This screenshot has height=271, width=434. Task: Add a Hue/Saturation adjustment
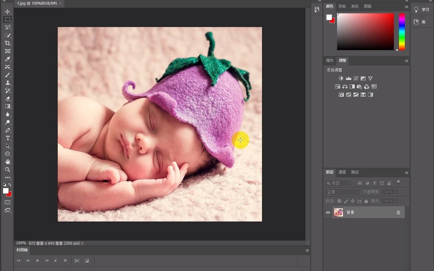(x=337, y=87)
